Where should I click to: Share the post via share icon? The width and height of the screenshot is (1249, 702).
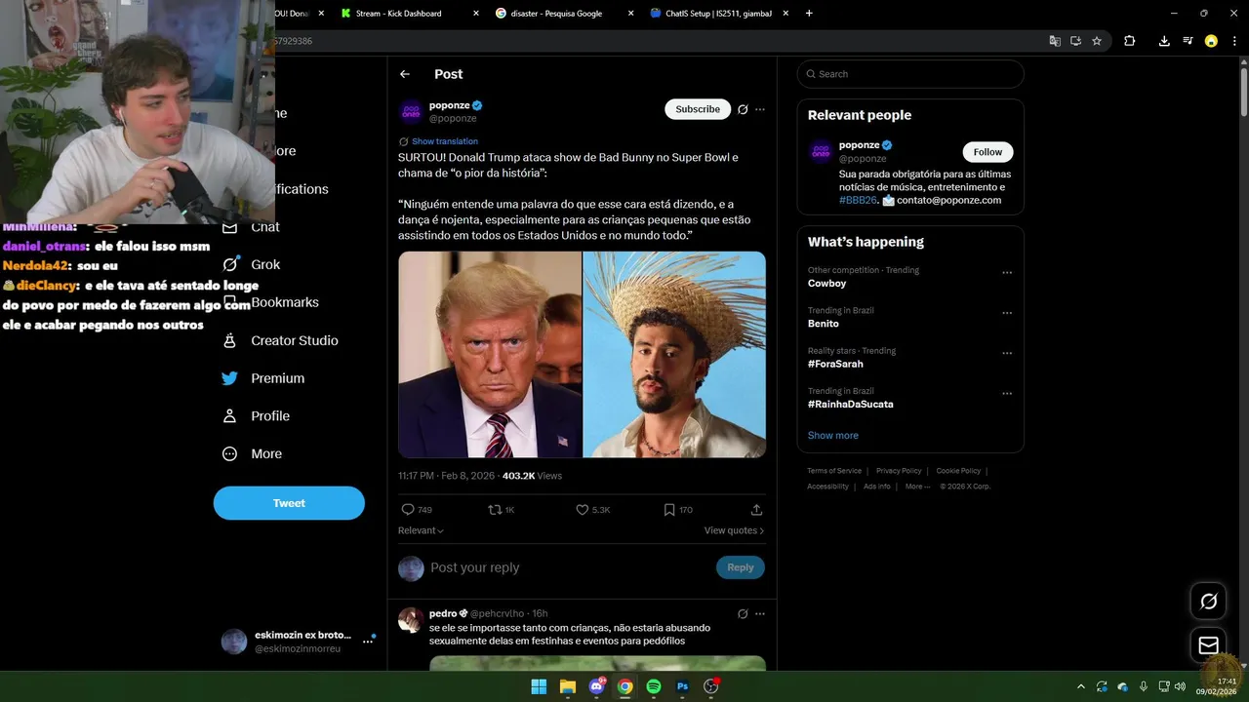(x=756, y=509)
